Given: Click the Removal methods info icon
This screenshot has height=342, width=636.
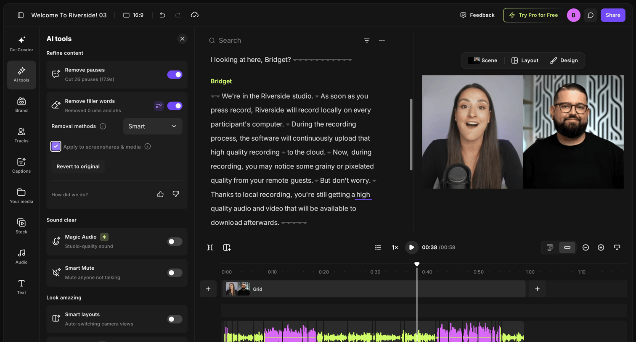Looking at the screenshot, I should coord(103,126).
